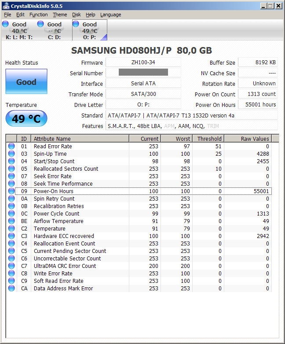This screenshot has height=344, width=285.
Task: Click status orb for Data Address Mark Error
Action: [x=11, y=288]
